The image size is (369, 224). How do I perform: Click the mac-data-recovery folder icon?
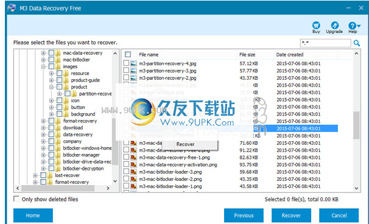pos(58,53)
